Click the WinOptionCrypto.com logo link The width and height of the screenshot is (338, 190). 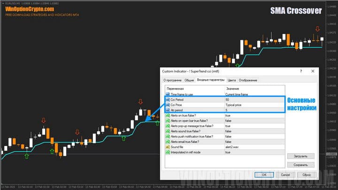29,9
